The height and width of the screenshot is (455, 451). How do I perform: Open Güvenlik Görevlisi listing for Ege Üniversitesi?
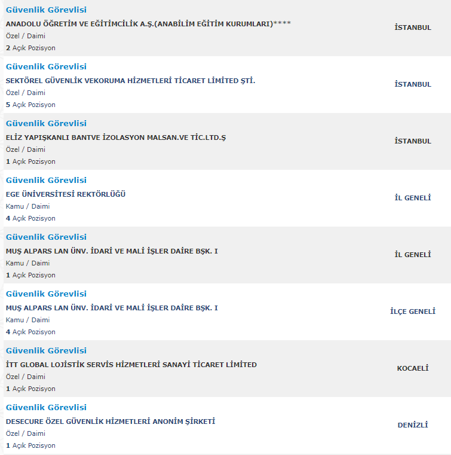point(46,180)
